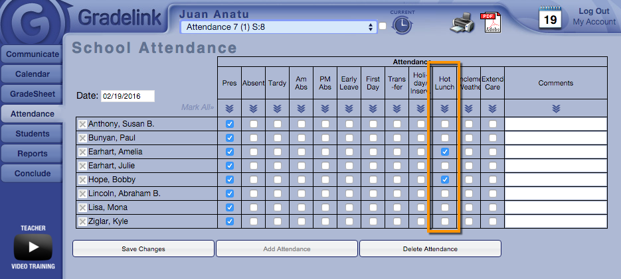Image resolution: width=621 pixels, height=279 pixels.
Task: Click the printer icon
Action: [463, 23]
